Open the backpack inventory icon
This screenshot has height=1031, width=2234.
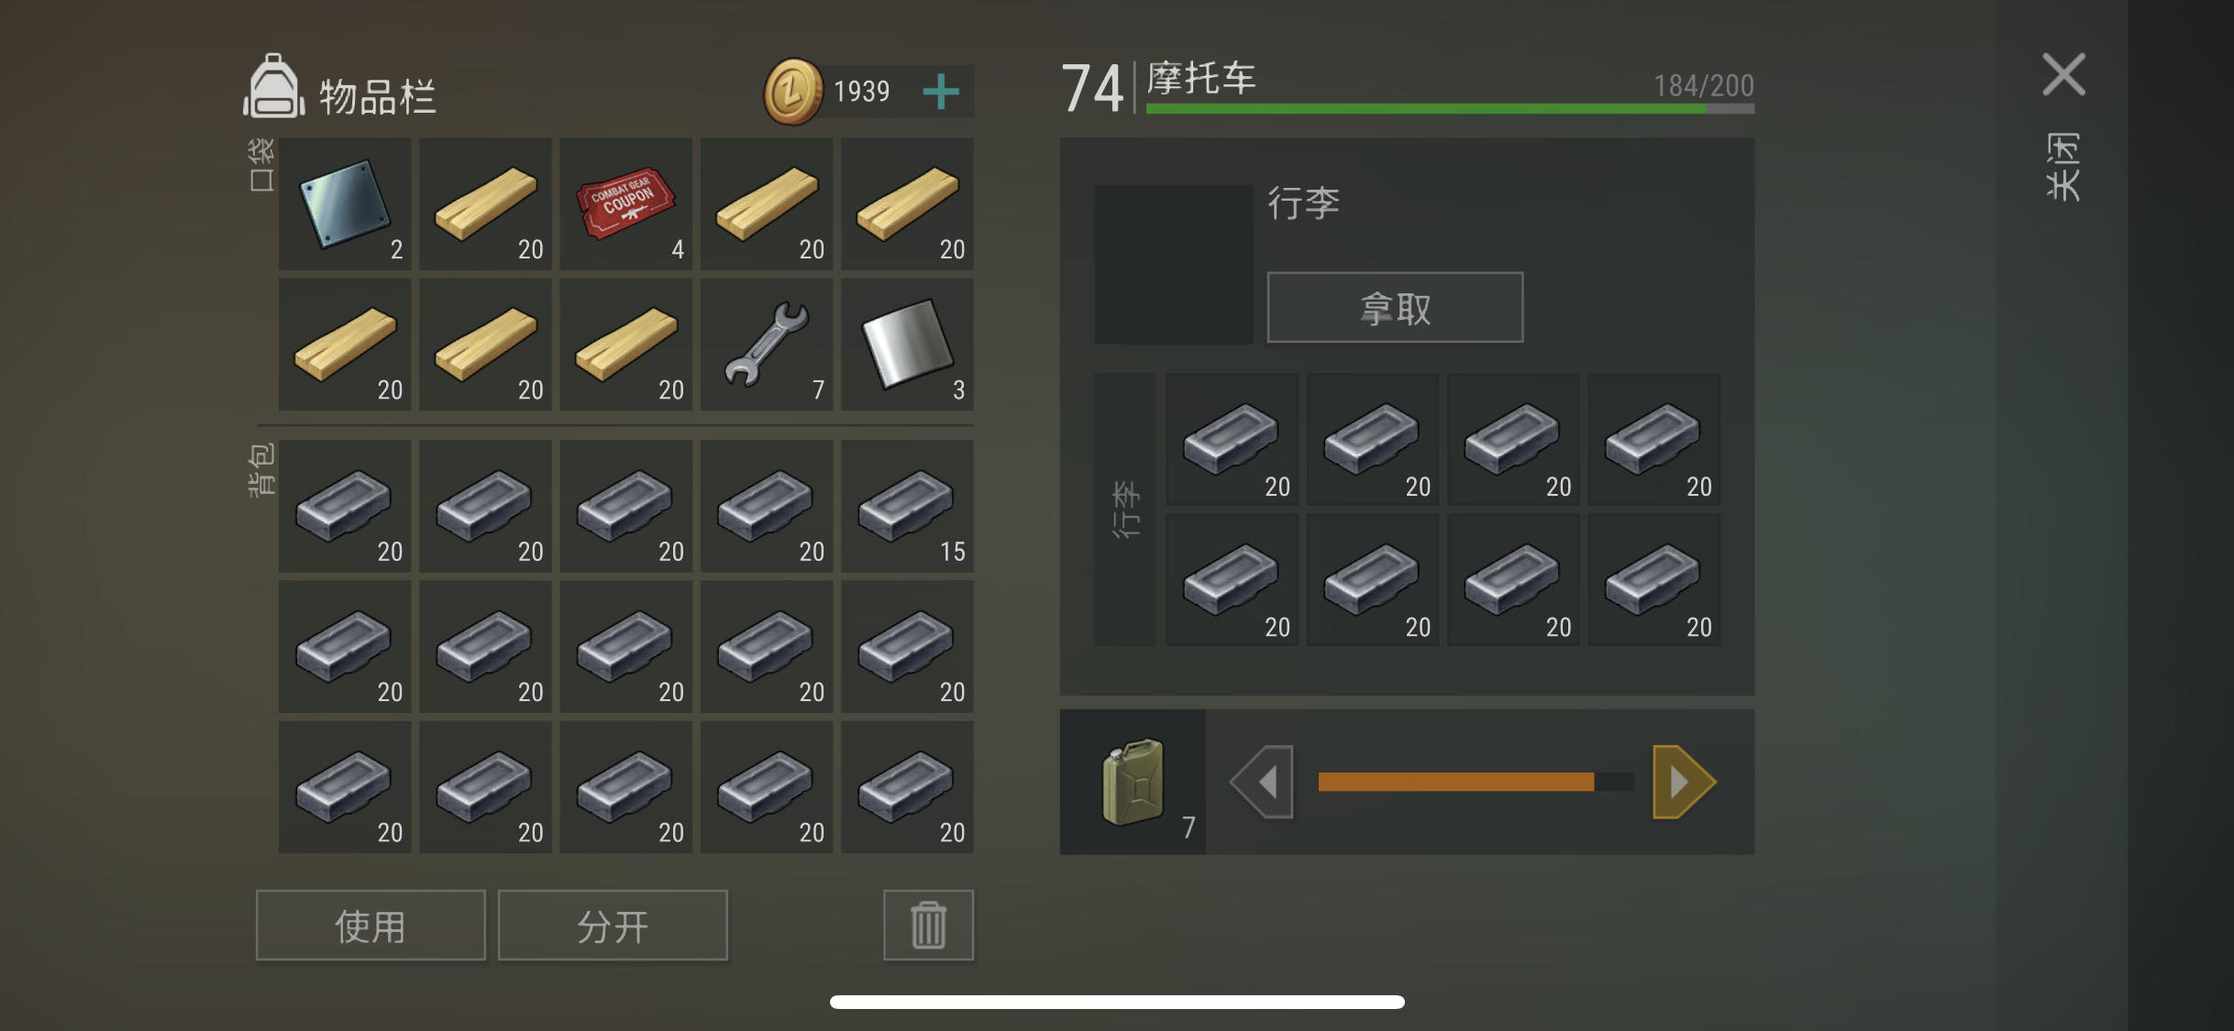click(x=273, y=87)
